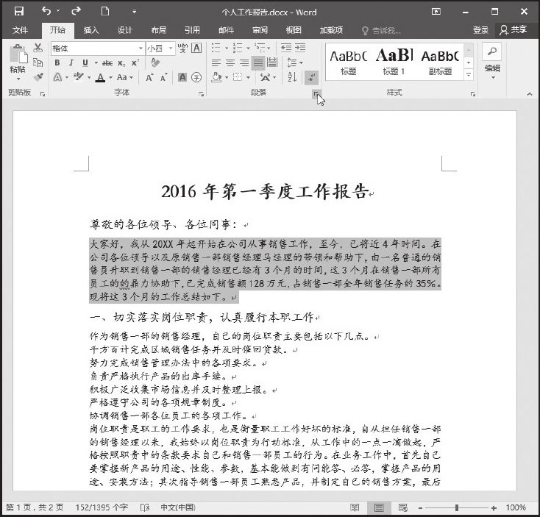
Task: Toggle subscript formatting
Action: click(x=121, y=63)
